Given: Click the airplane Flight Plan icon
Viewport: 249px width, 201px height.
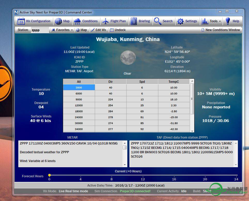Looking at the screenshot, I should pos(105,21).
